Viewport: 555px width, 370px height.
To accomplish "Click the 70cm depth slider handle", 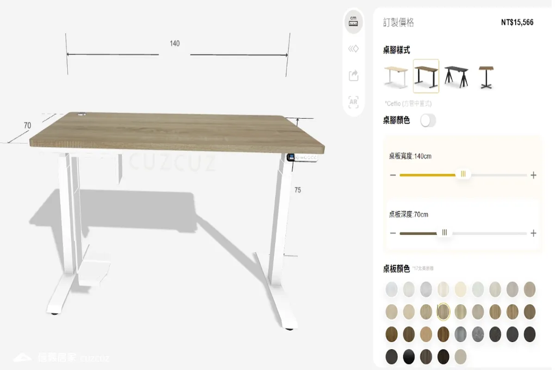I will (x=444, y=233).
